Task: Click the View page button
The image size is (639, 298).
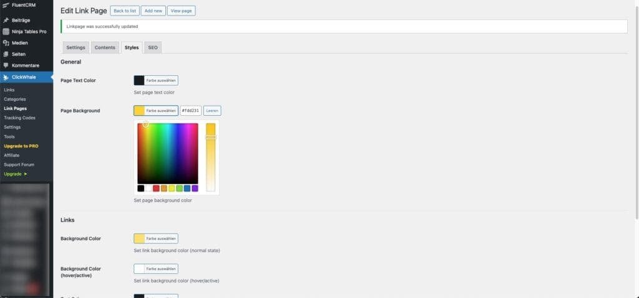Action: 182,11
